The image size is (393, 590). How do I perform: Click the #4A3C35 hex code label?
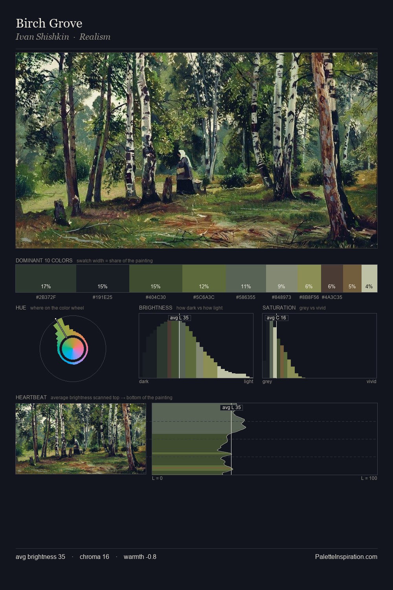point(332,297)
